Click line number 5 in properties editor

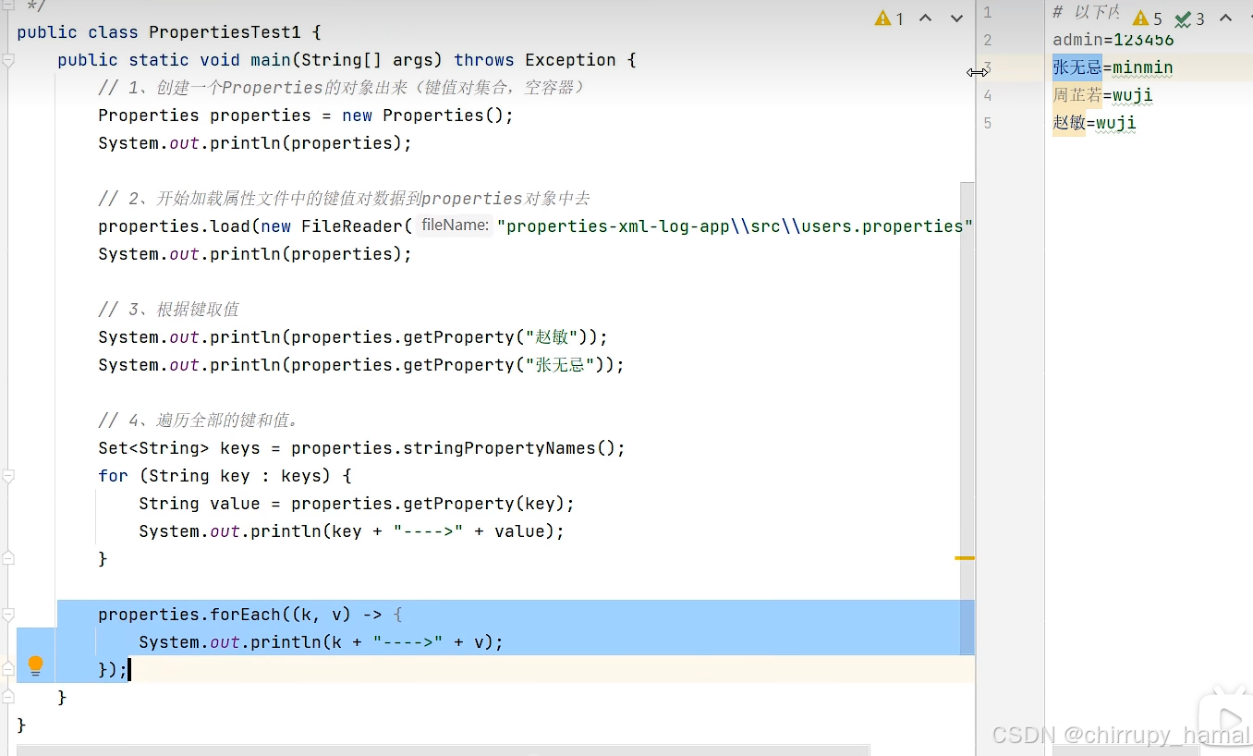pos(988,123)
